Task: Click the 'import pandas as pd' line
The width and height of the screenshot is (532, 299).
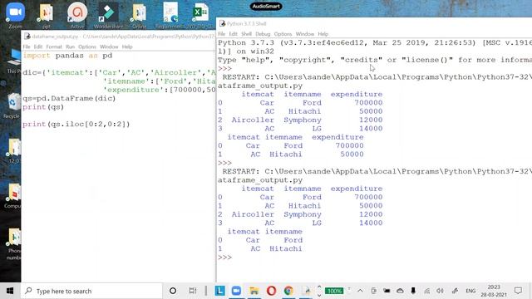Action: tap(67, 56)
